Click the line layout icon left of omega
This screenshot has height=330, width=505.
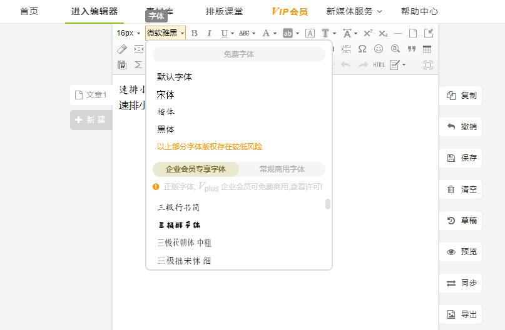(346, 49)
